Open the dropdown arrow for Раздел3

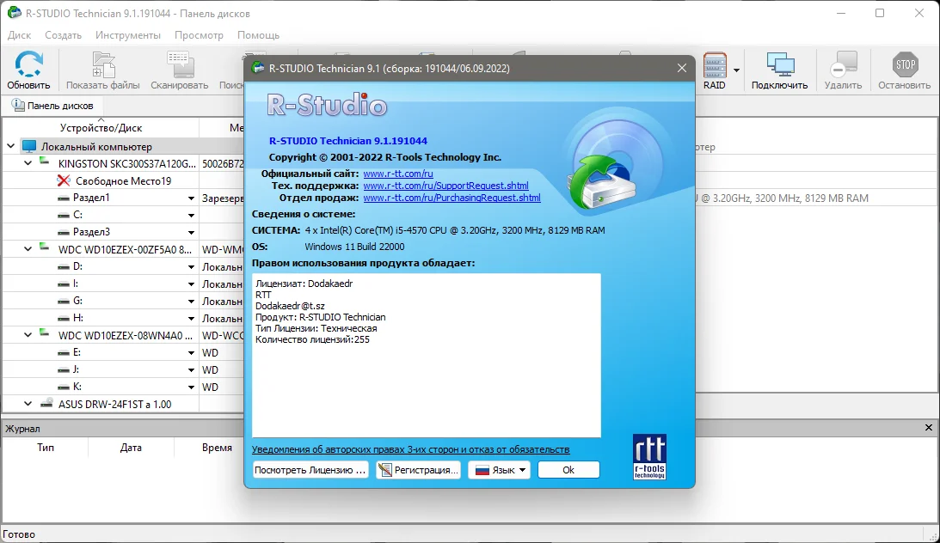pyautogui.click(x=191, y=232)
